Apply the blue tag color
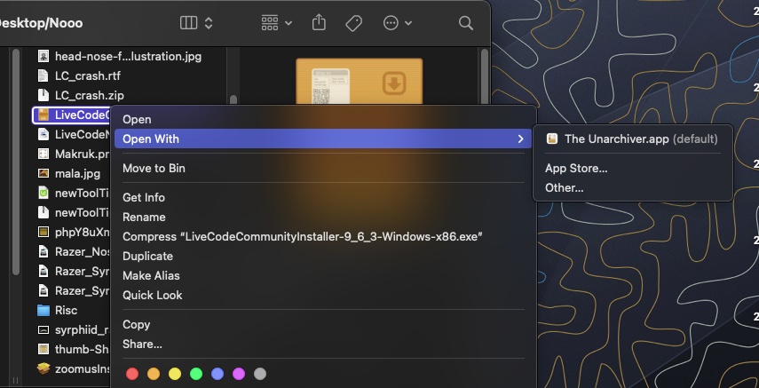 [x=217, y=374]
